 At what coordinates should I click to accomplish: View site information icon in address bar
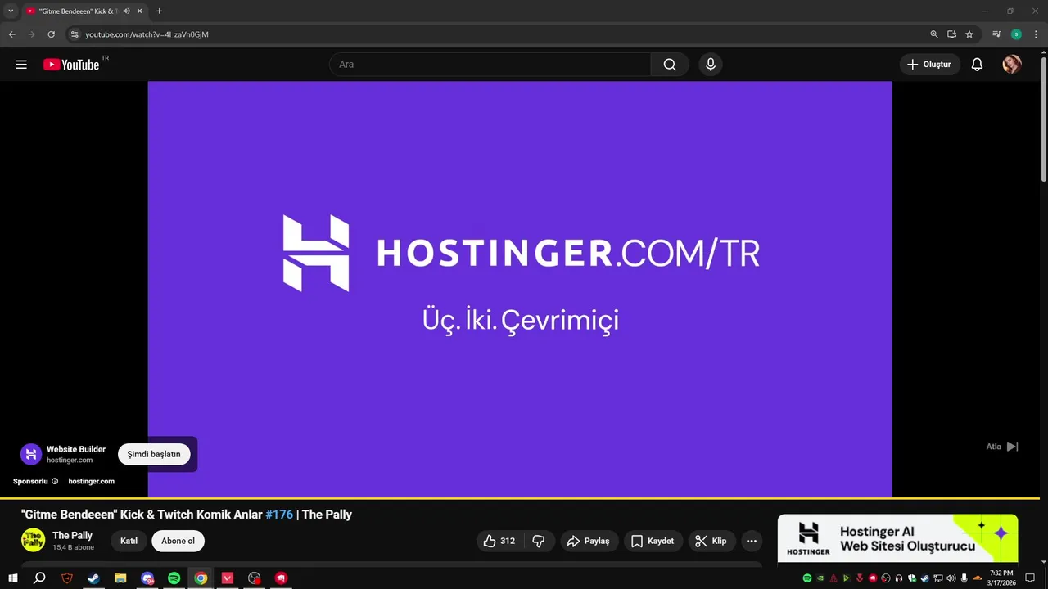75,34
